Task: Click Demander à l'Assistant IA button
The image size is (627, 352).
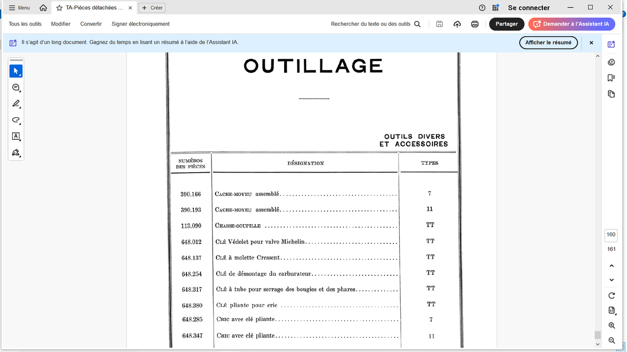Action: click(571, 24)
